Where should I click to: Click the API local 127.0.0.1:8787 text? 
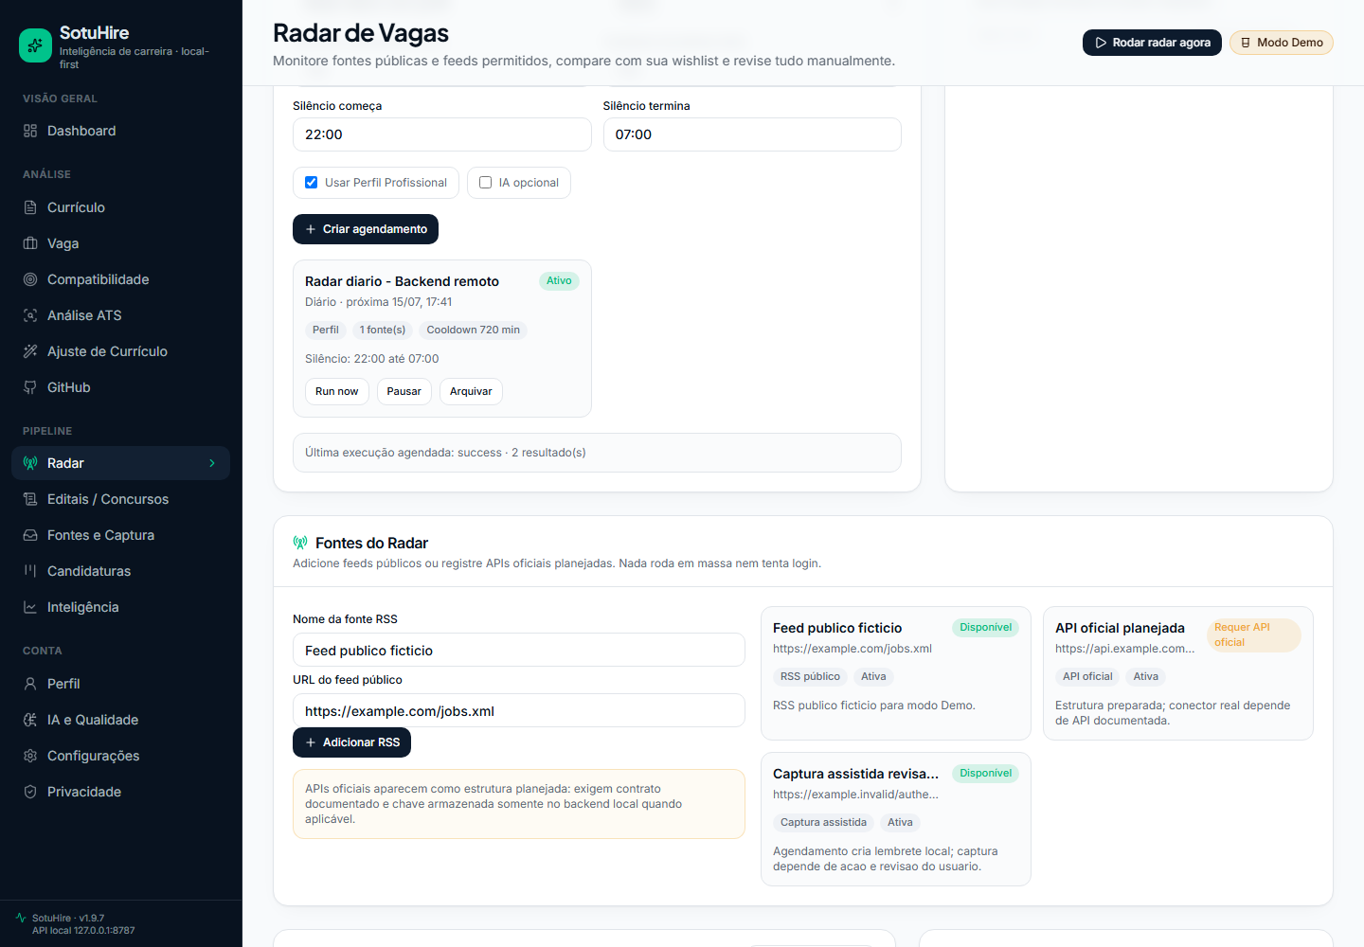83,930
